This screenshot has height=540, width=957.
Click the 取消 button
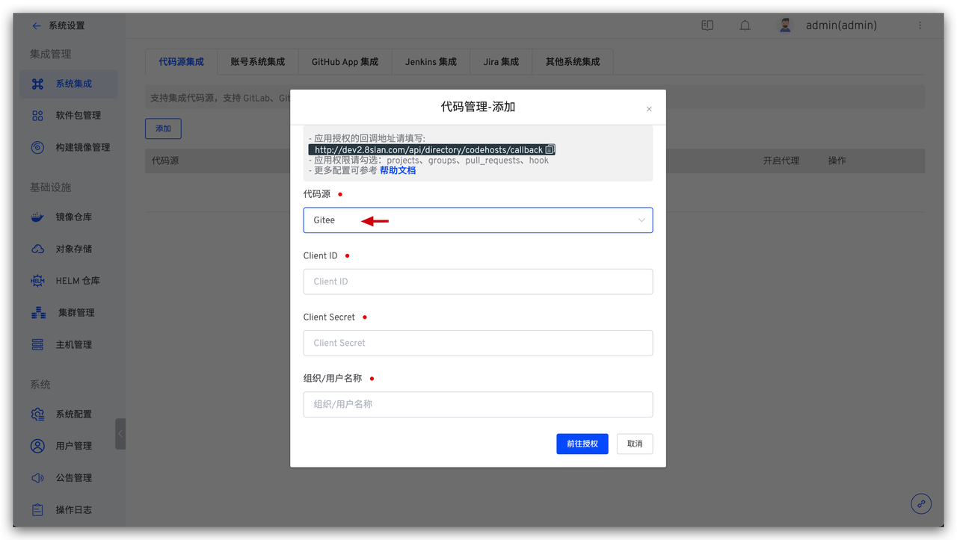pyautogui.click(x=635, y=444)
